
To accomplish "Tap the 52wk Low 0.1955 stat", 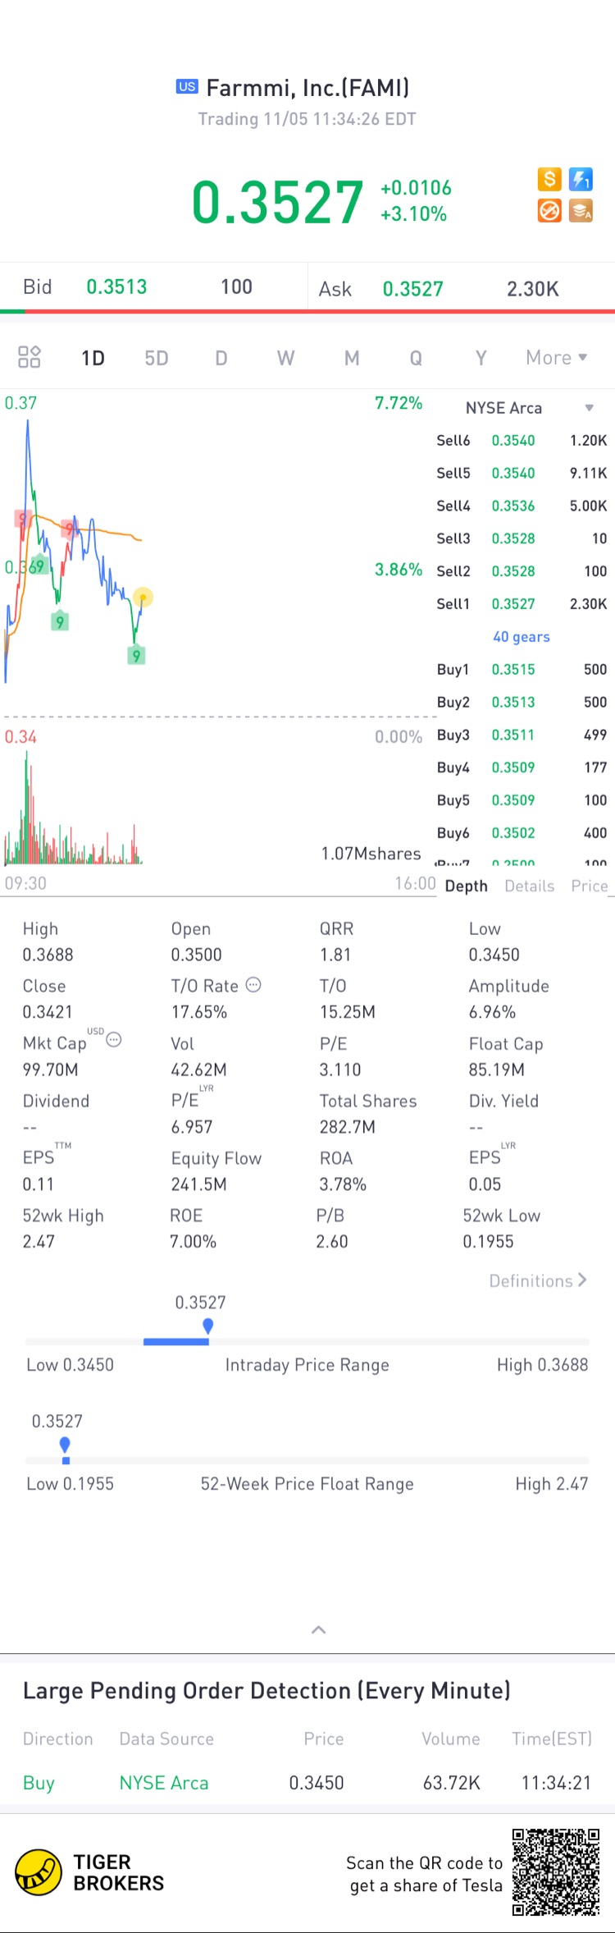I will tap(502, 1228).
